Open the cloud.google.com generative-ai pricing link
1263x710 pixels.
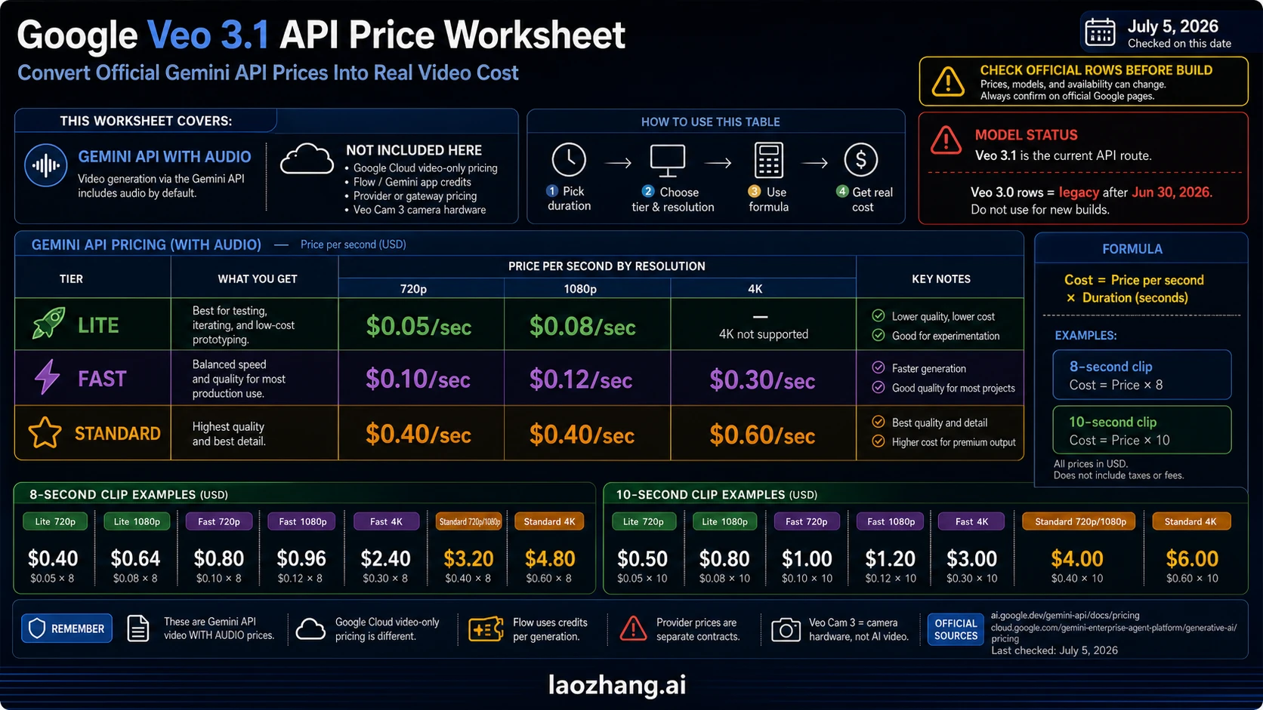coord(1113,633)
